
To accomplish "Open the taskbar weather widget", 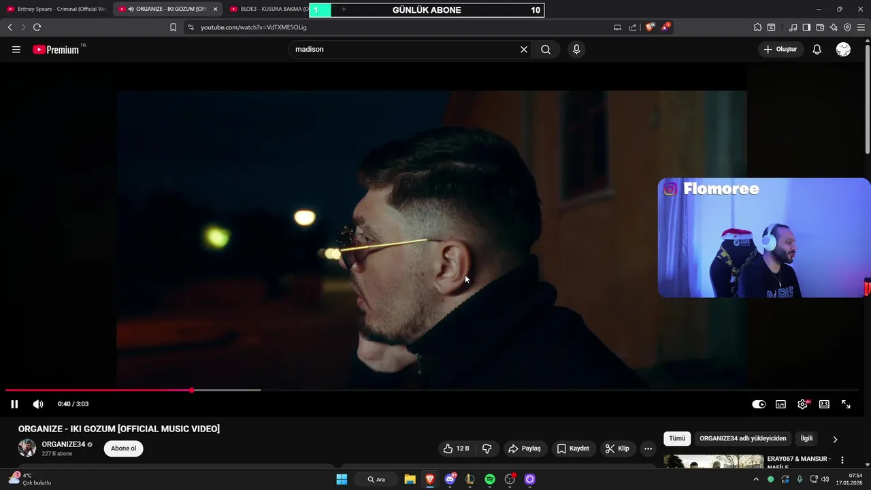I will click(31, 479).
